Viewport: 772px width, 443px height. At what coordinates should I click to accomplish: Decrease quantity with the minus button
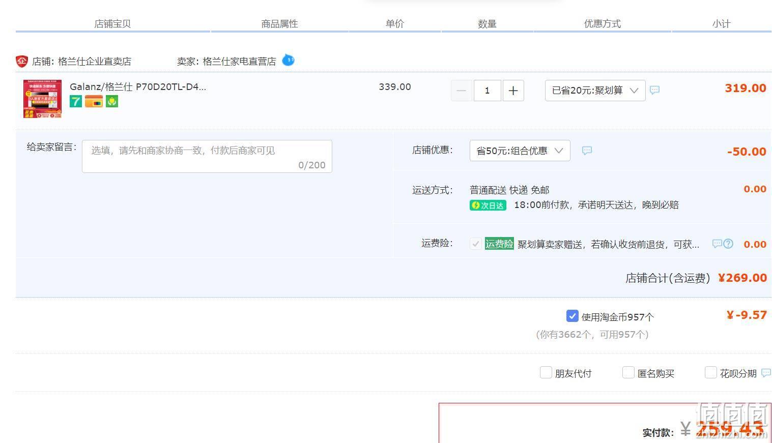pyautogui.click(x=462, y=91)
